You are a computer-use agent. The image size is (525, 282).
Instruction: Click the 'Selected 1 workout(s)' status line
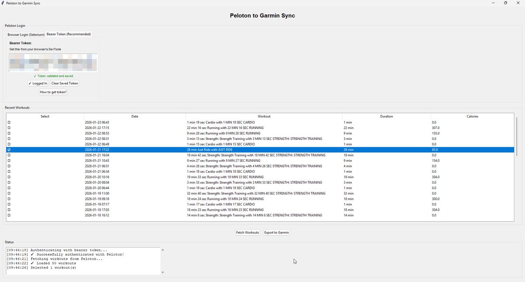coord(42,268)
